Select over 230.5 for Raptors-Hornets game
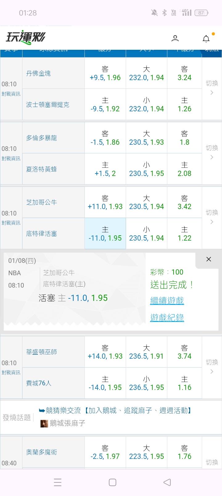Screen dimensions: 222x496 click(x=146, y=138)
